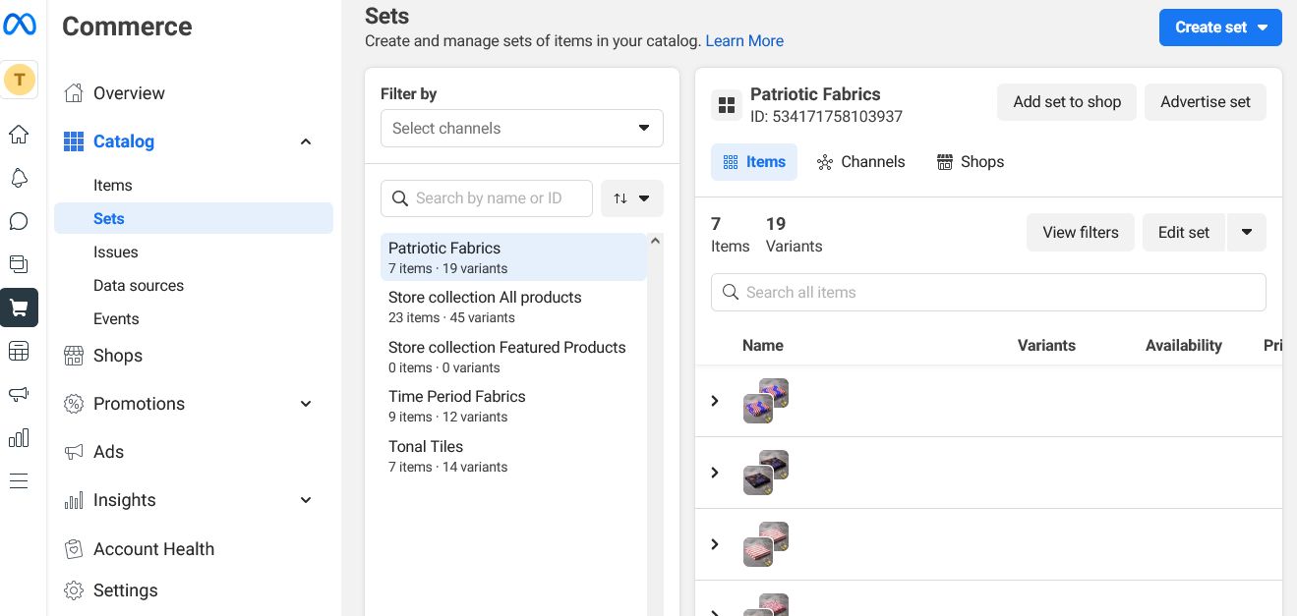This screenshot has height=616, width=1297.
Task: Collapse the Catalog section in the sidebar
Action: point(306,141)
